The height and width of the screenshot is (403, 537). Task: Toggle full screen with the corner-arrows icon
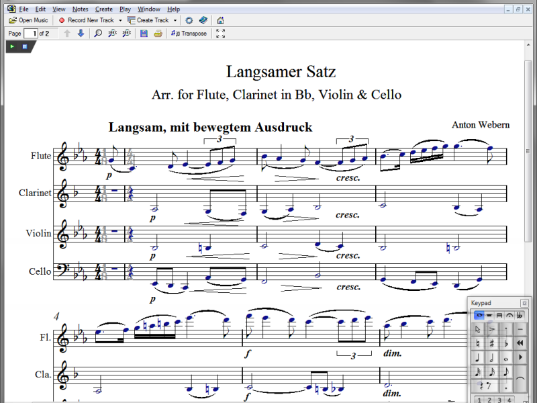click(x=221, y=33)
